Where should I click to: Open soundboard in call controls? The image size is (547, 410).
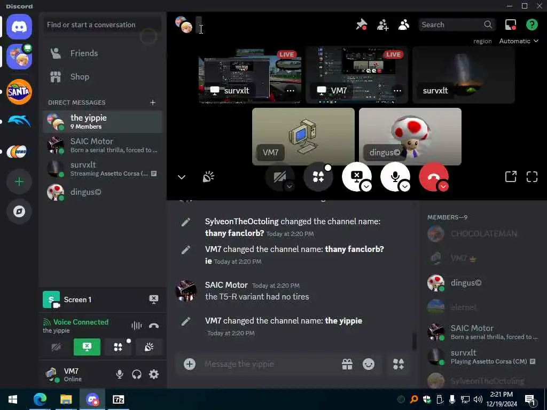click(208, 177)
